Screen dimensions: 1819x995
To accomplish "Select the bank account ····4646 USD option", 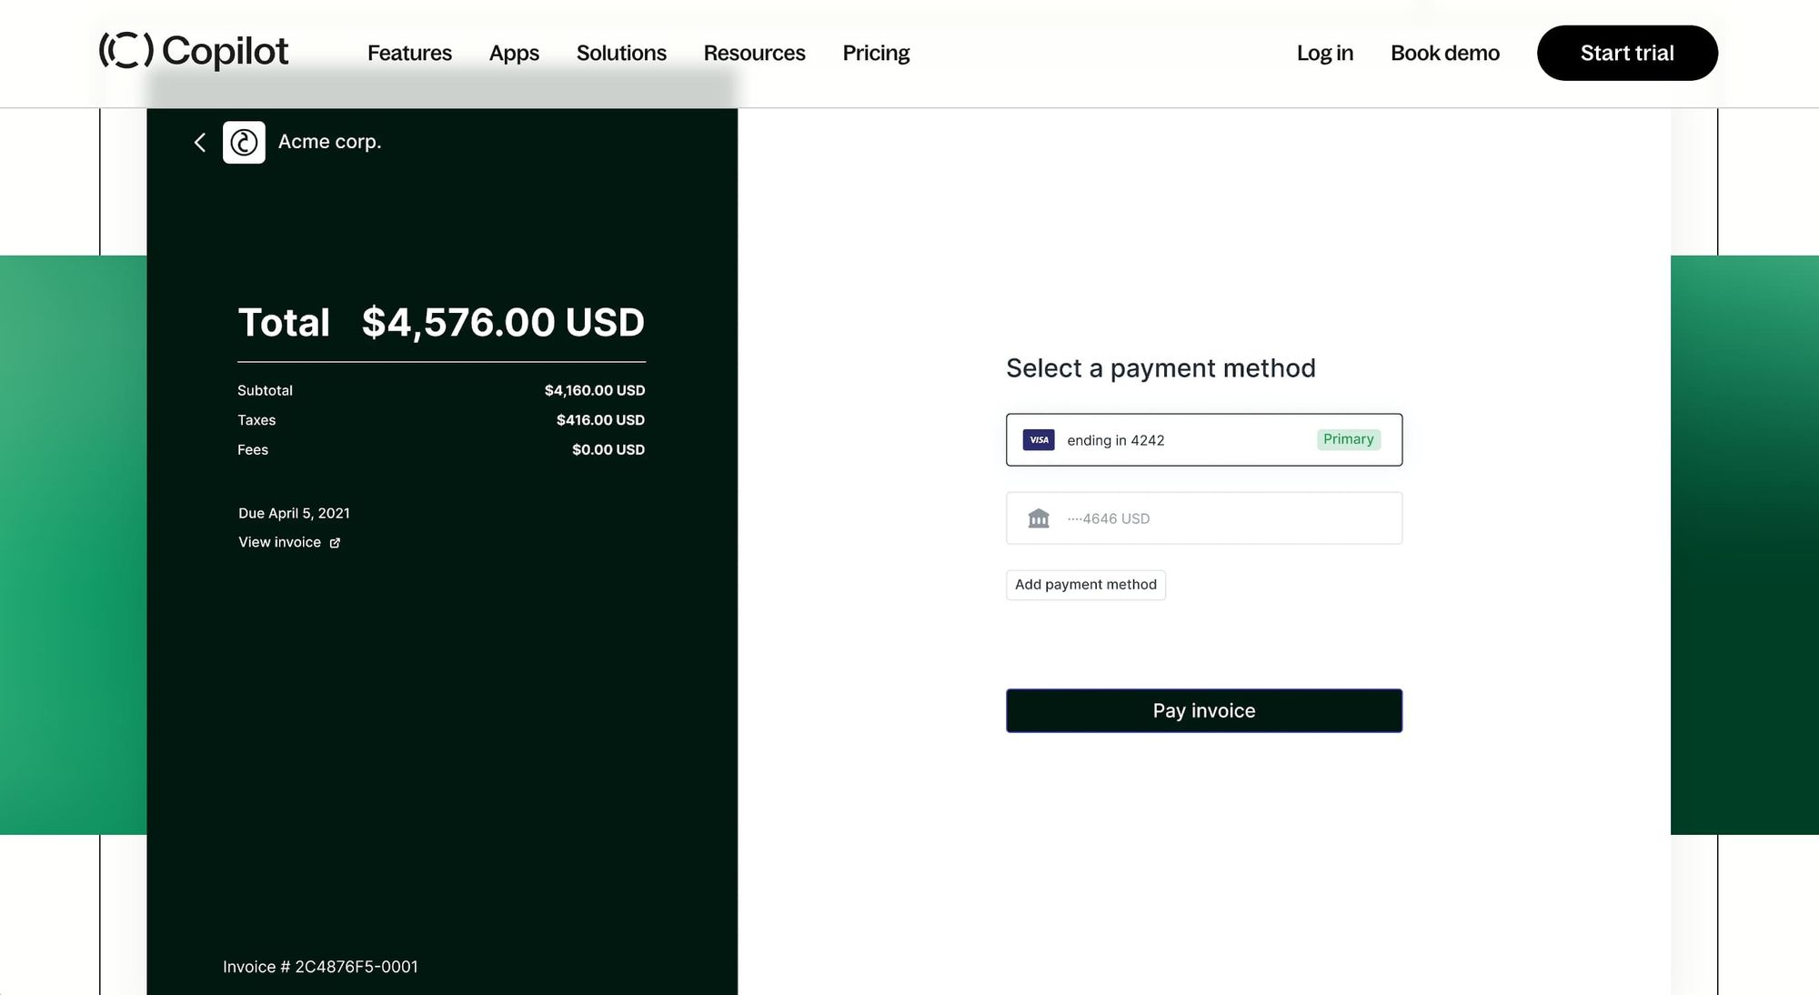I will [1203, 518].
